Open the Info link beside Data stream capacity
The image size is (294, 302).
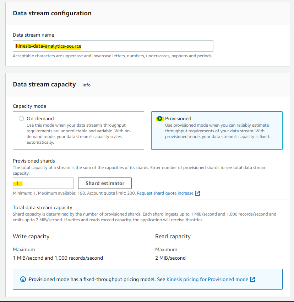tap(86, 85)
